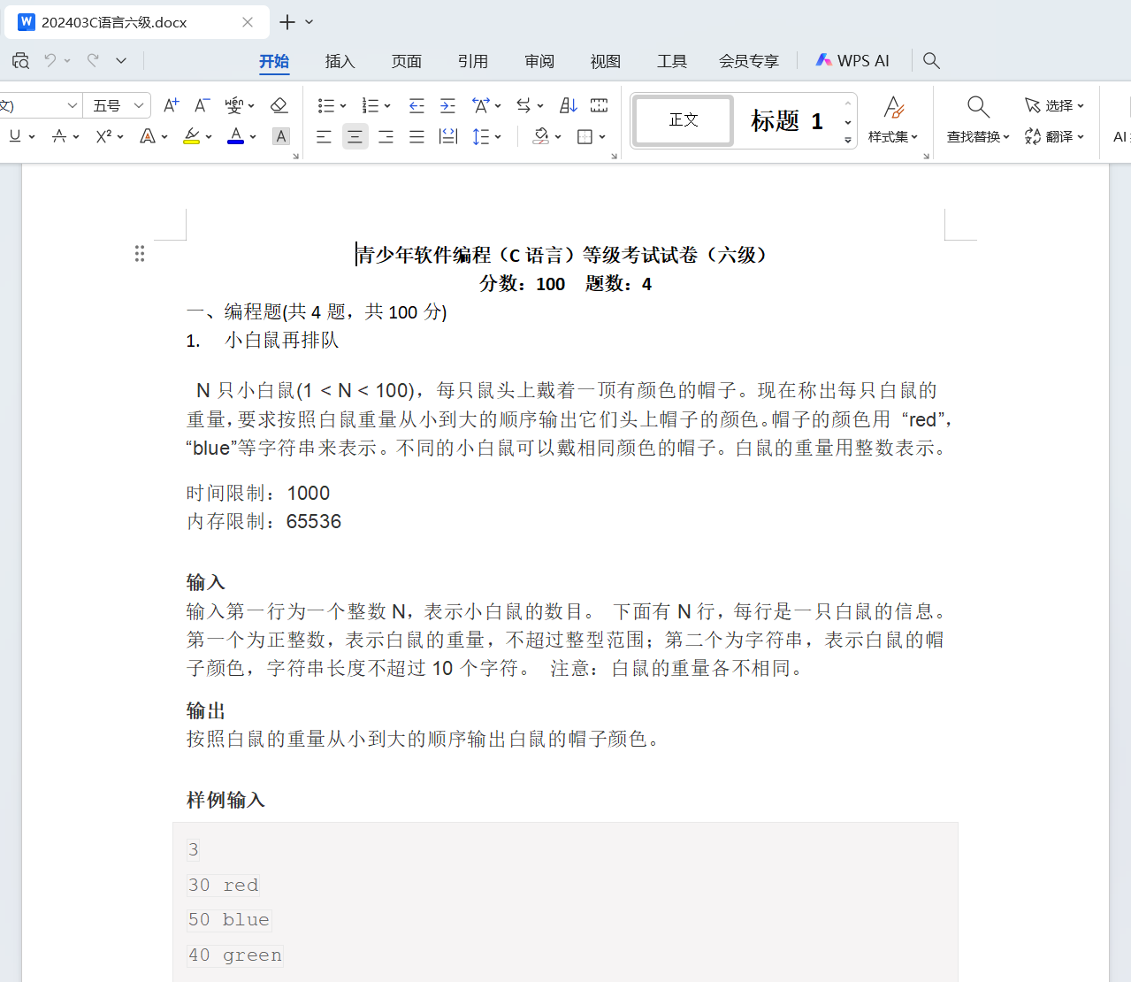This screenshot has height=982, width=1131.
Task: Apply blue font color
Action: pyautogui.click(x=235, y=136)
